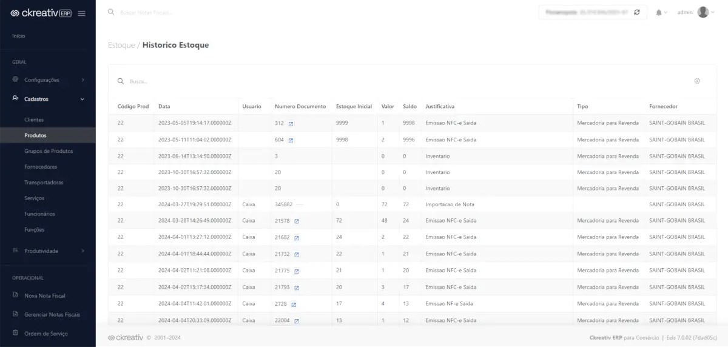Open document 21682 external link icon
This screenshot has width=728, height=347.
point(297,237)
